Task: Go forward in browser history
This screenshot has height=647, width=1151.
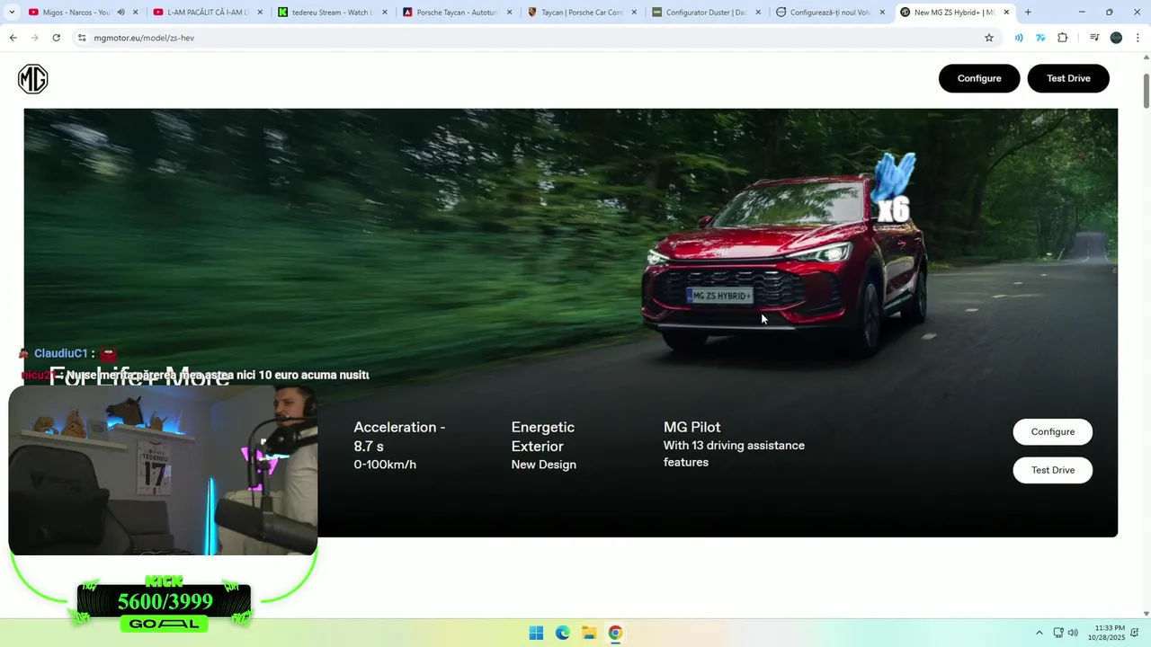Action: point(35,38)
